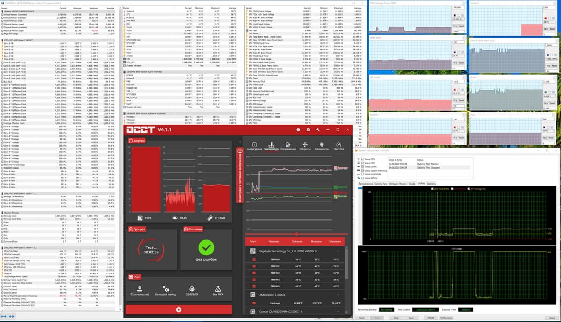Switch to OCCT Temperature tab
Screen dimensions: 561x322
tap(271, 146)
